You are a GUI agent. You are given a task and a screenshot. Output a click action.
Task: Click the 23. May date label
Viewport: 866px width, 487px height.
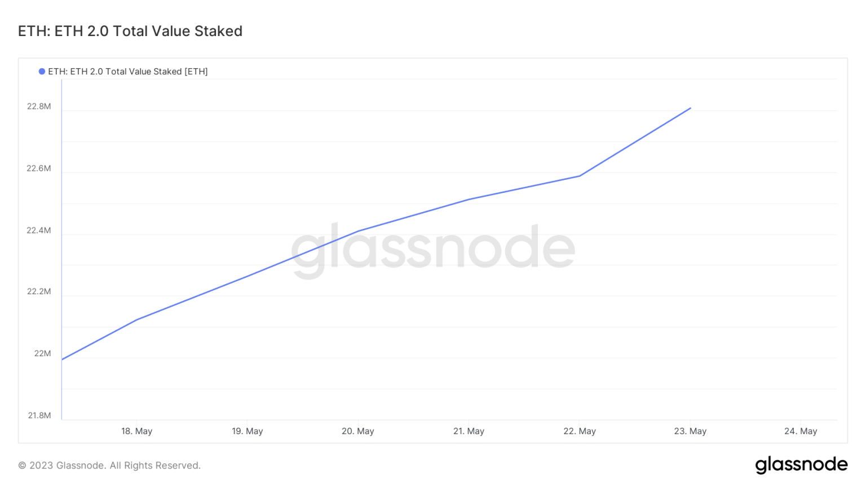coord(690,431)
